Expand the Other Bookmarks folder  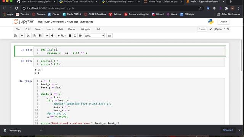(x=228, y=14)
